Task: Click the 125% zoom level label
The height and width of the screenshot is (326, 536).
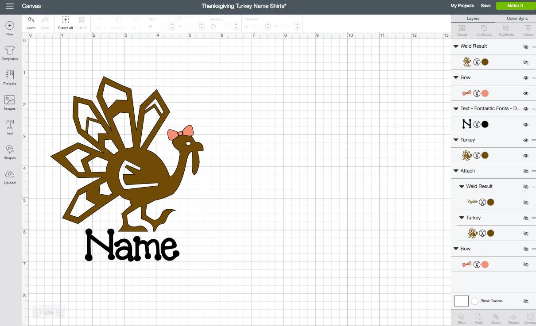Action: [x=49, y=313]
